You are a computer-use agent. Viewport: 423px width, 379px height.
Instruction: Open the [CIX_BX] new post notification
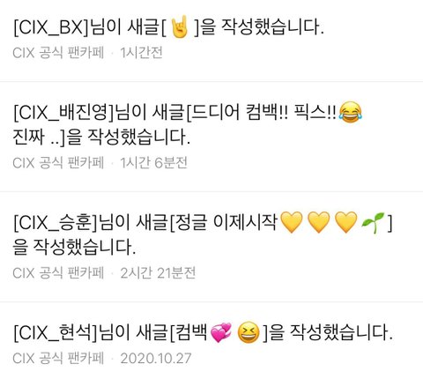point(211,41)
